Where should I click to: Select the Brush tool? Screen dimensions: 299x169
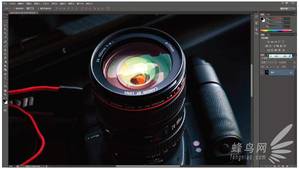[5, 46]
